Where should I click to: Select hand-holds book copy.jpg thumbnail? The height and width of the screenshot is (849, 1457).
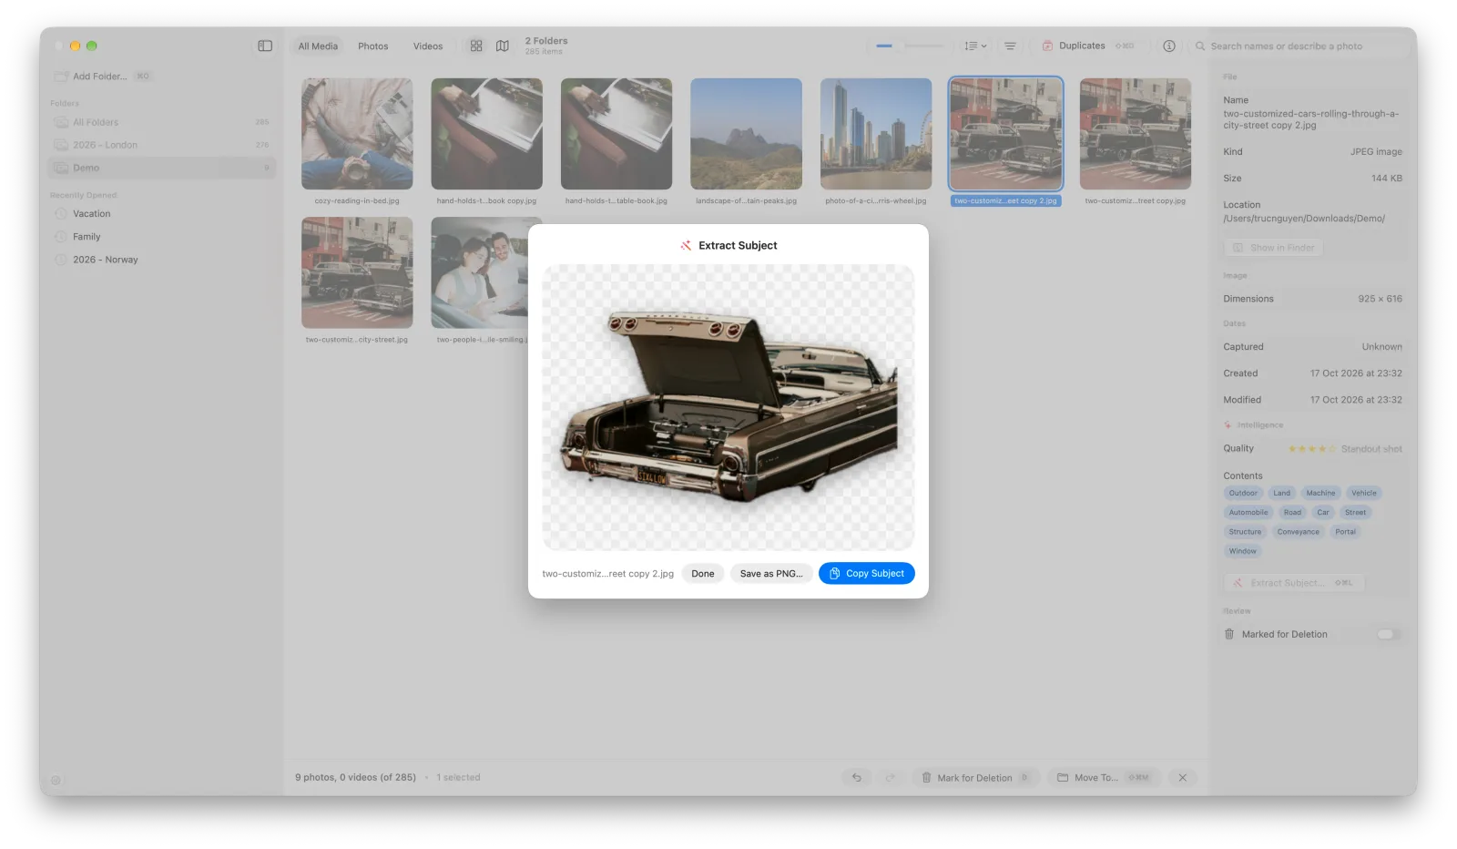pyautogui.click(x=486, y=134)
